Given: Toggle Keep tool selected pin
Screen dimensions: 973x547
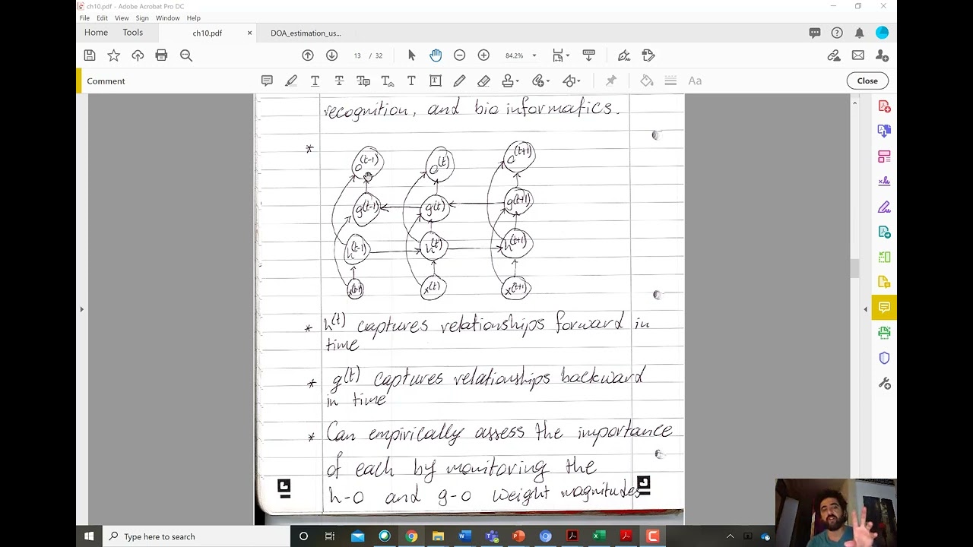Looking at the screenshot, I should pyautogui.click(x=610, y=81).
